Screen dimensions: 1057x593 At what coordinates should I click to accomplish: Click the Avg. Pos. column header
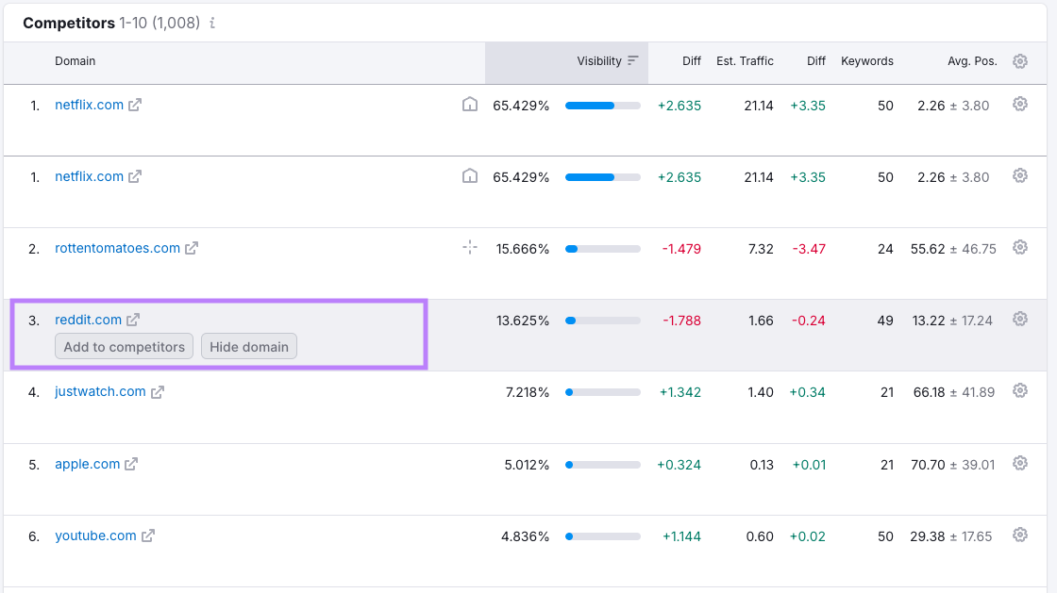point(972,61)
